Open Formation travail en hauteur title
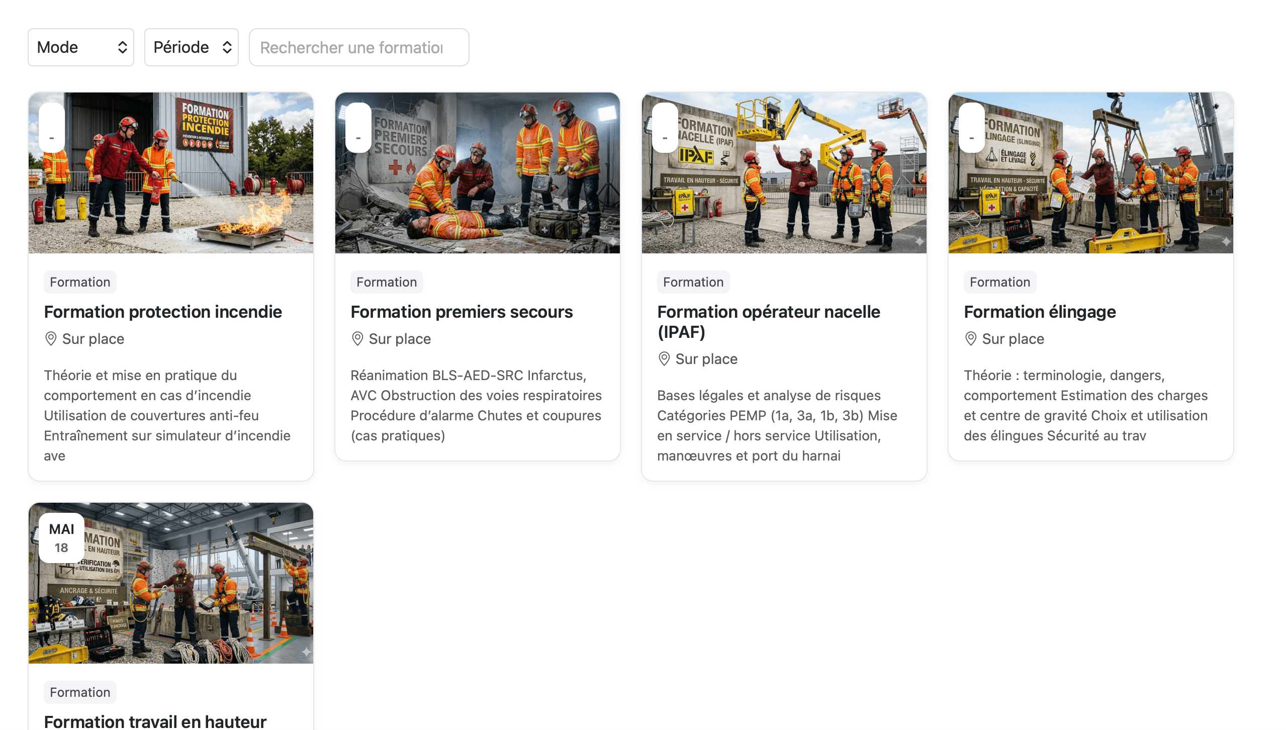 tap(155, 721)
